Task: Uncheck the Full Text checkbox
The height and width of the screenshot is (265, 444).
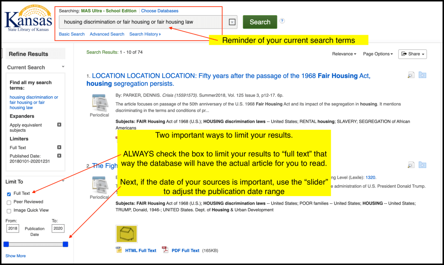Action: [x=9, y=193]
